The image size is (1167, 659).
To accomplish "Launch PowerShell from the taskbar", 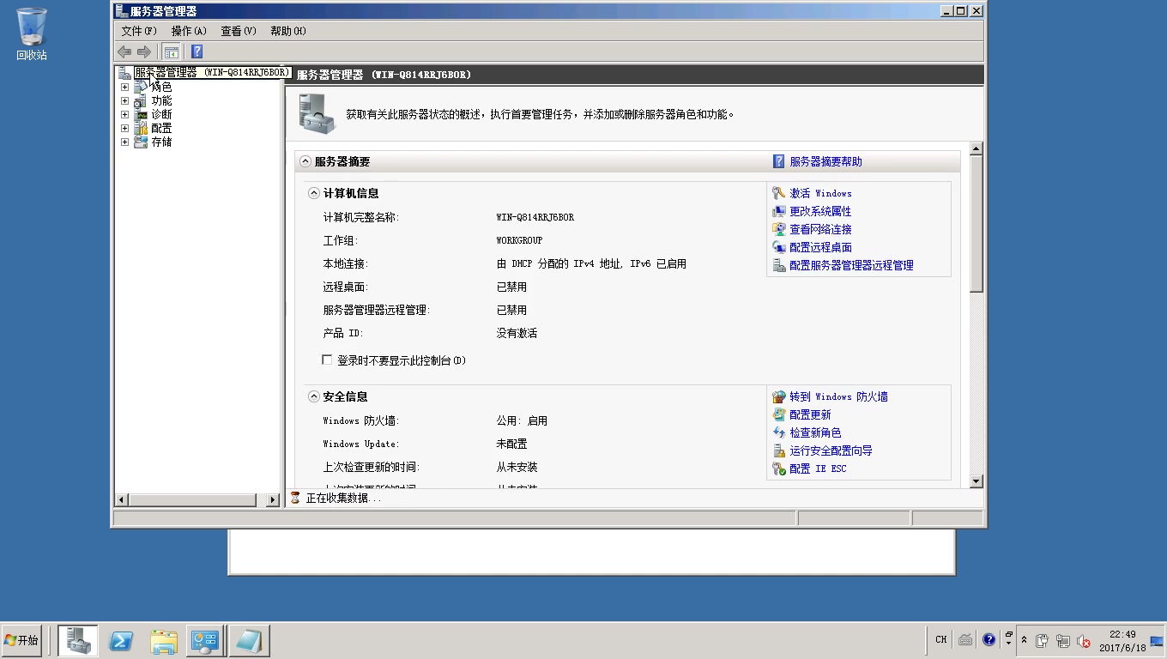I will point(119,640).
